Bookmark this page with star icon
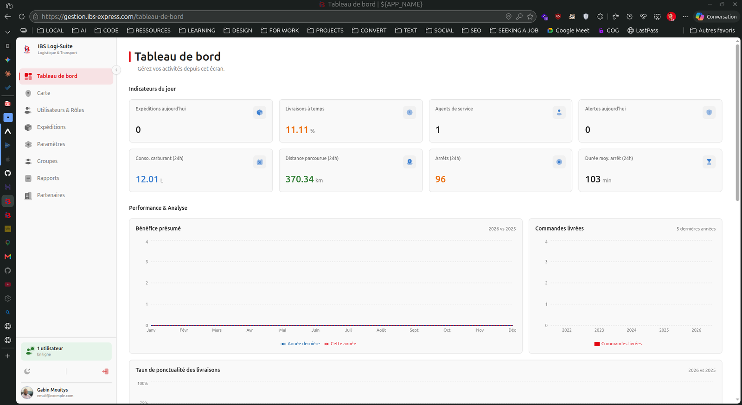 pos(531,17)
